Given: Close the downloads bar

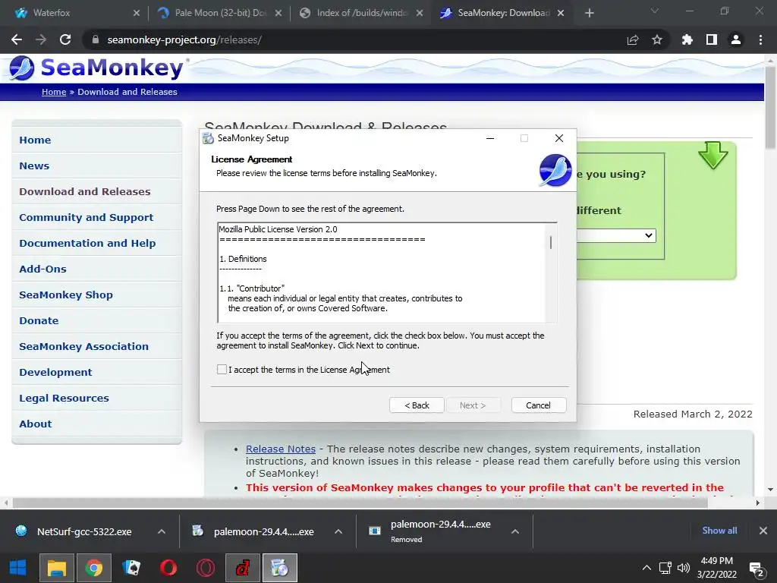Looking at the screenshot, I should tap(763, 531).
